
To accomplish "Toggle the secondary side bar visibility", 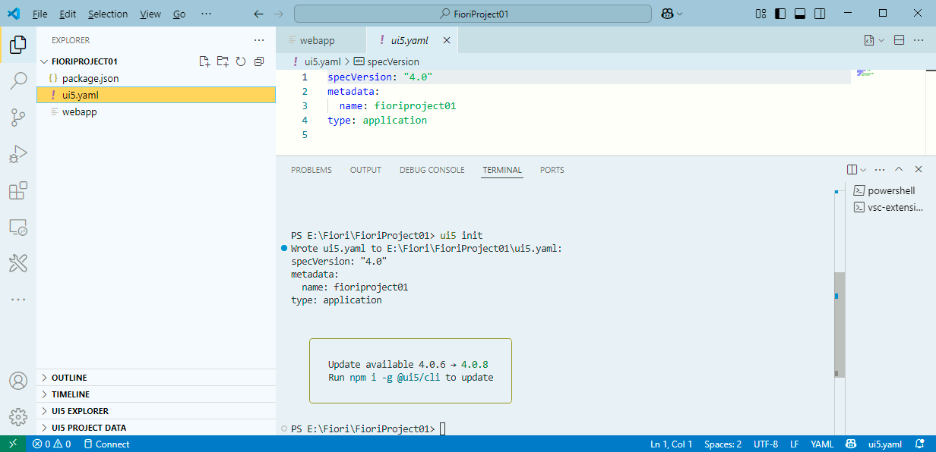I will (820, 14).
